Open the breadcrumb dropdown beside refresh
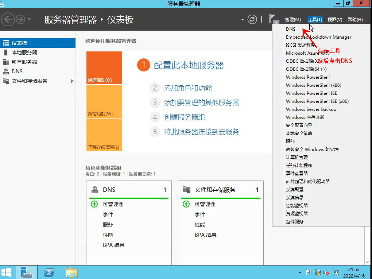372x279 pixels. (243, 20)
